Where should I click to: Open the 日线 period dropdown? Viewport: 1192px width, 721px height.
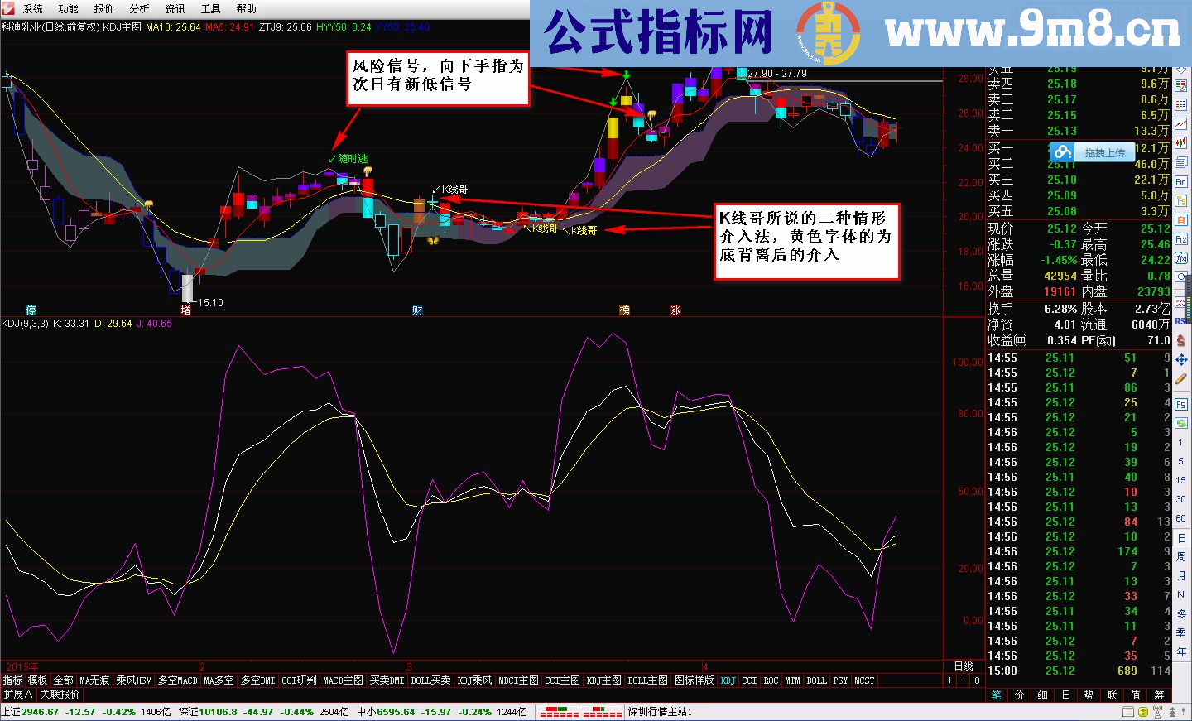tap(964, 666)
